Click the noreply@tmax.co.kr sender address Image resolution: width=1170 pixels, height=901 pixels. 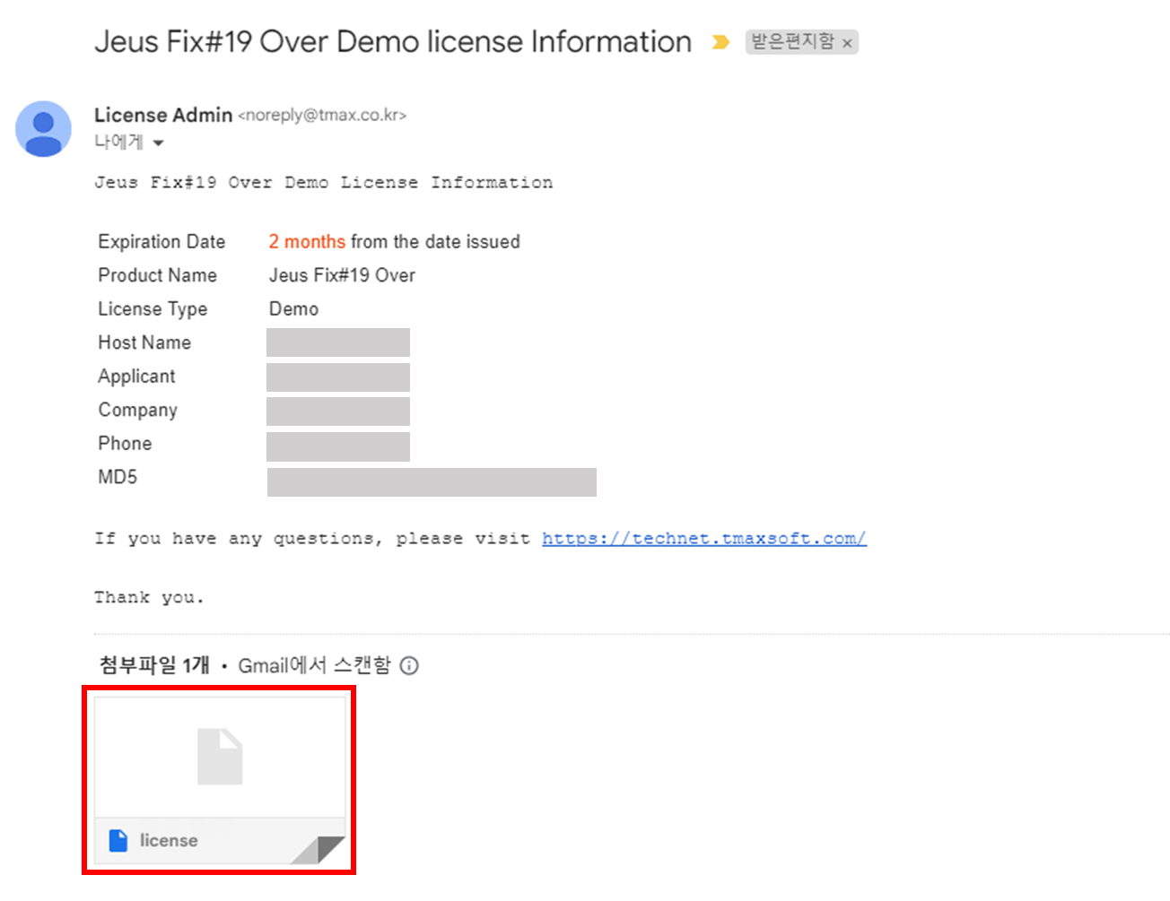click(x=322, y=116)
